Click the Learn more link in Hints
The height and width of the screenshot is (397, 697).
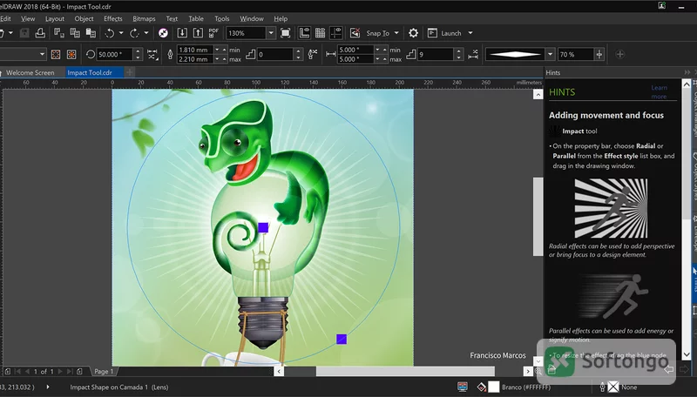click(x=659, y=92)
